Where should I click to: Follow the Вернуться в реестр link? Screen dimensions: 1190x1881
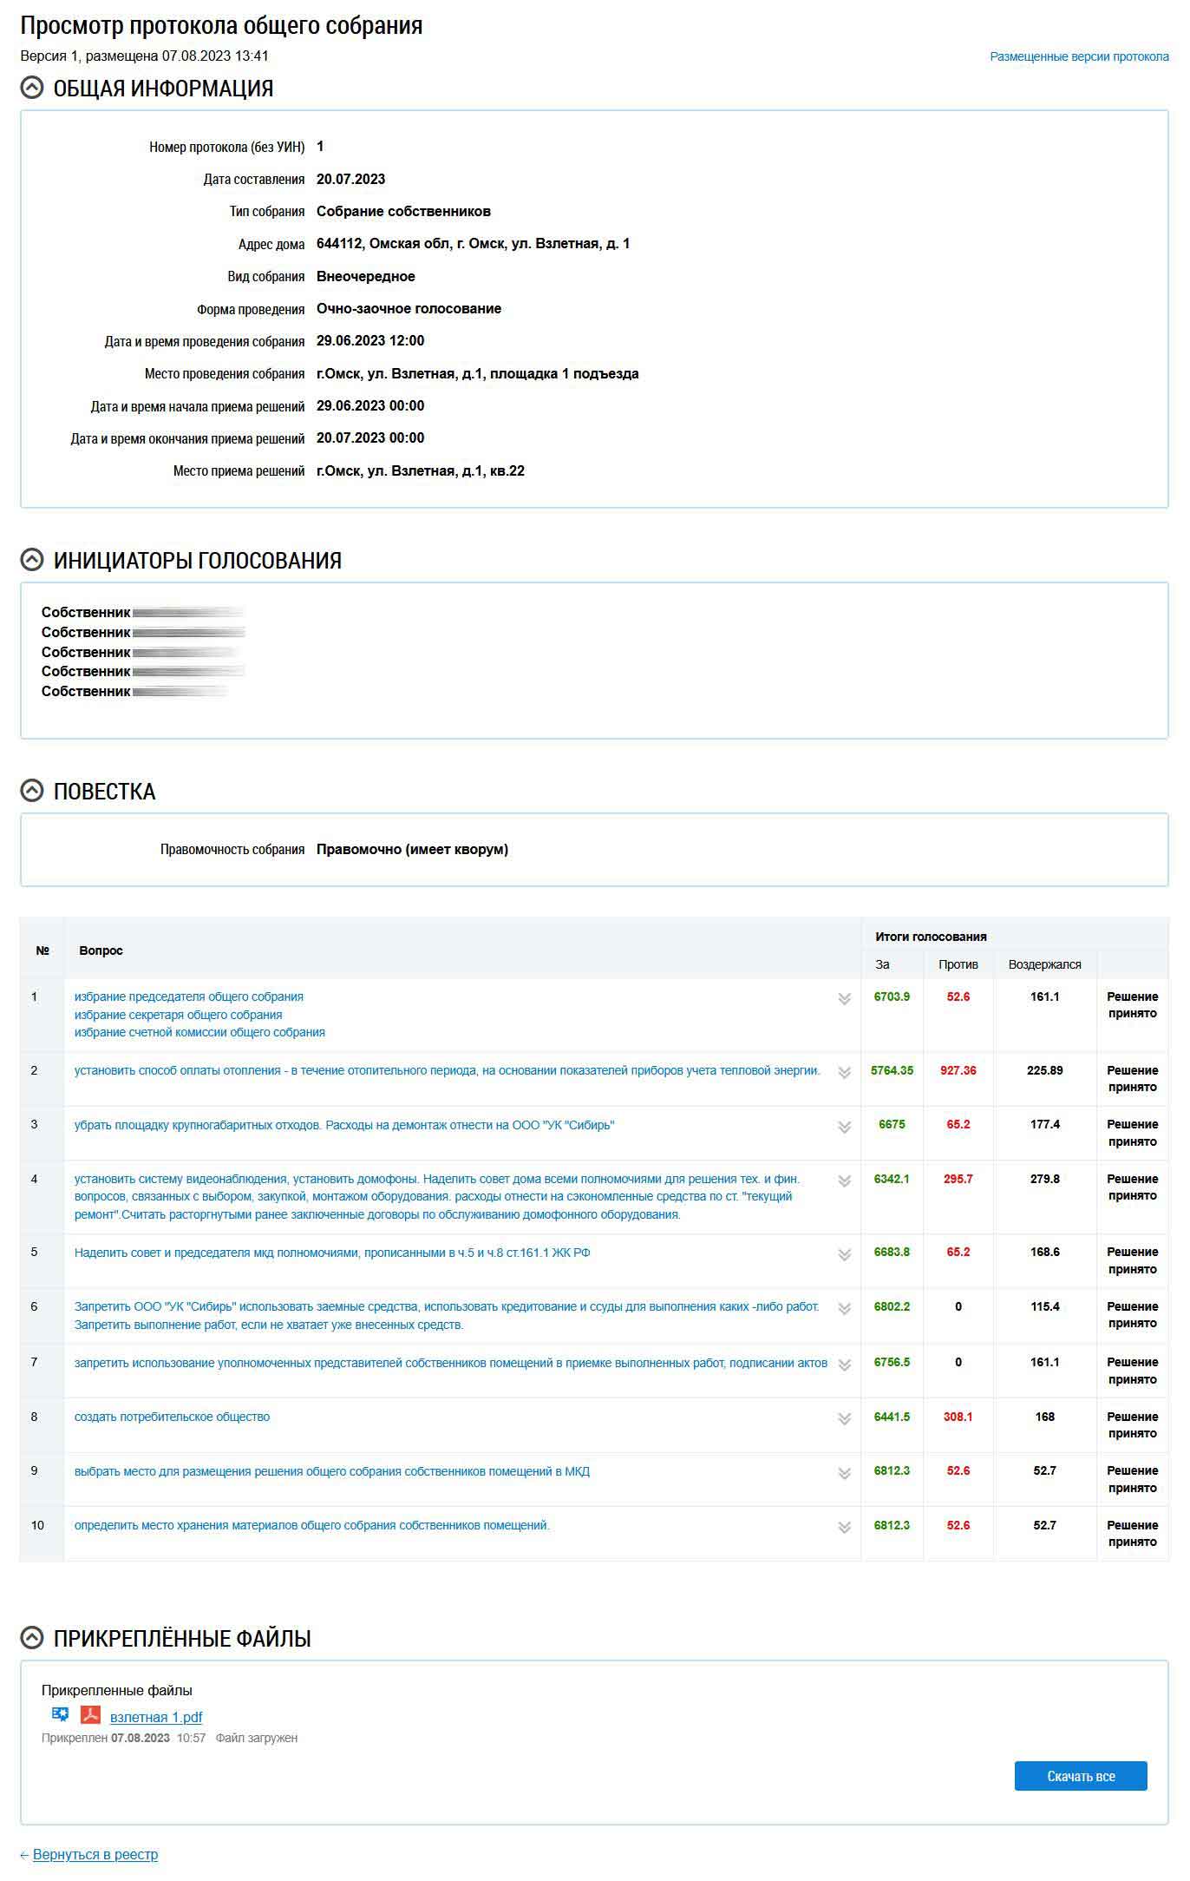tap(95, 1855)
